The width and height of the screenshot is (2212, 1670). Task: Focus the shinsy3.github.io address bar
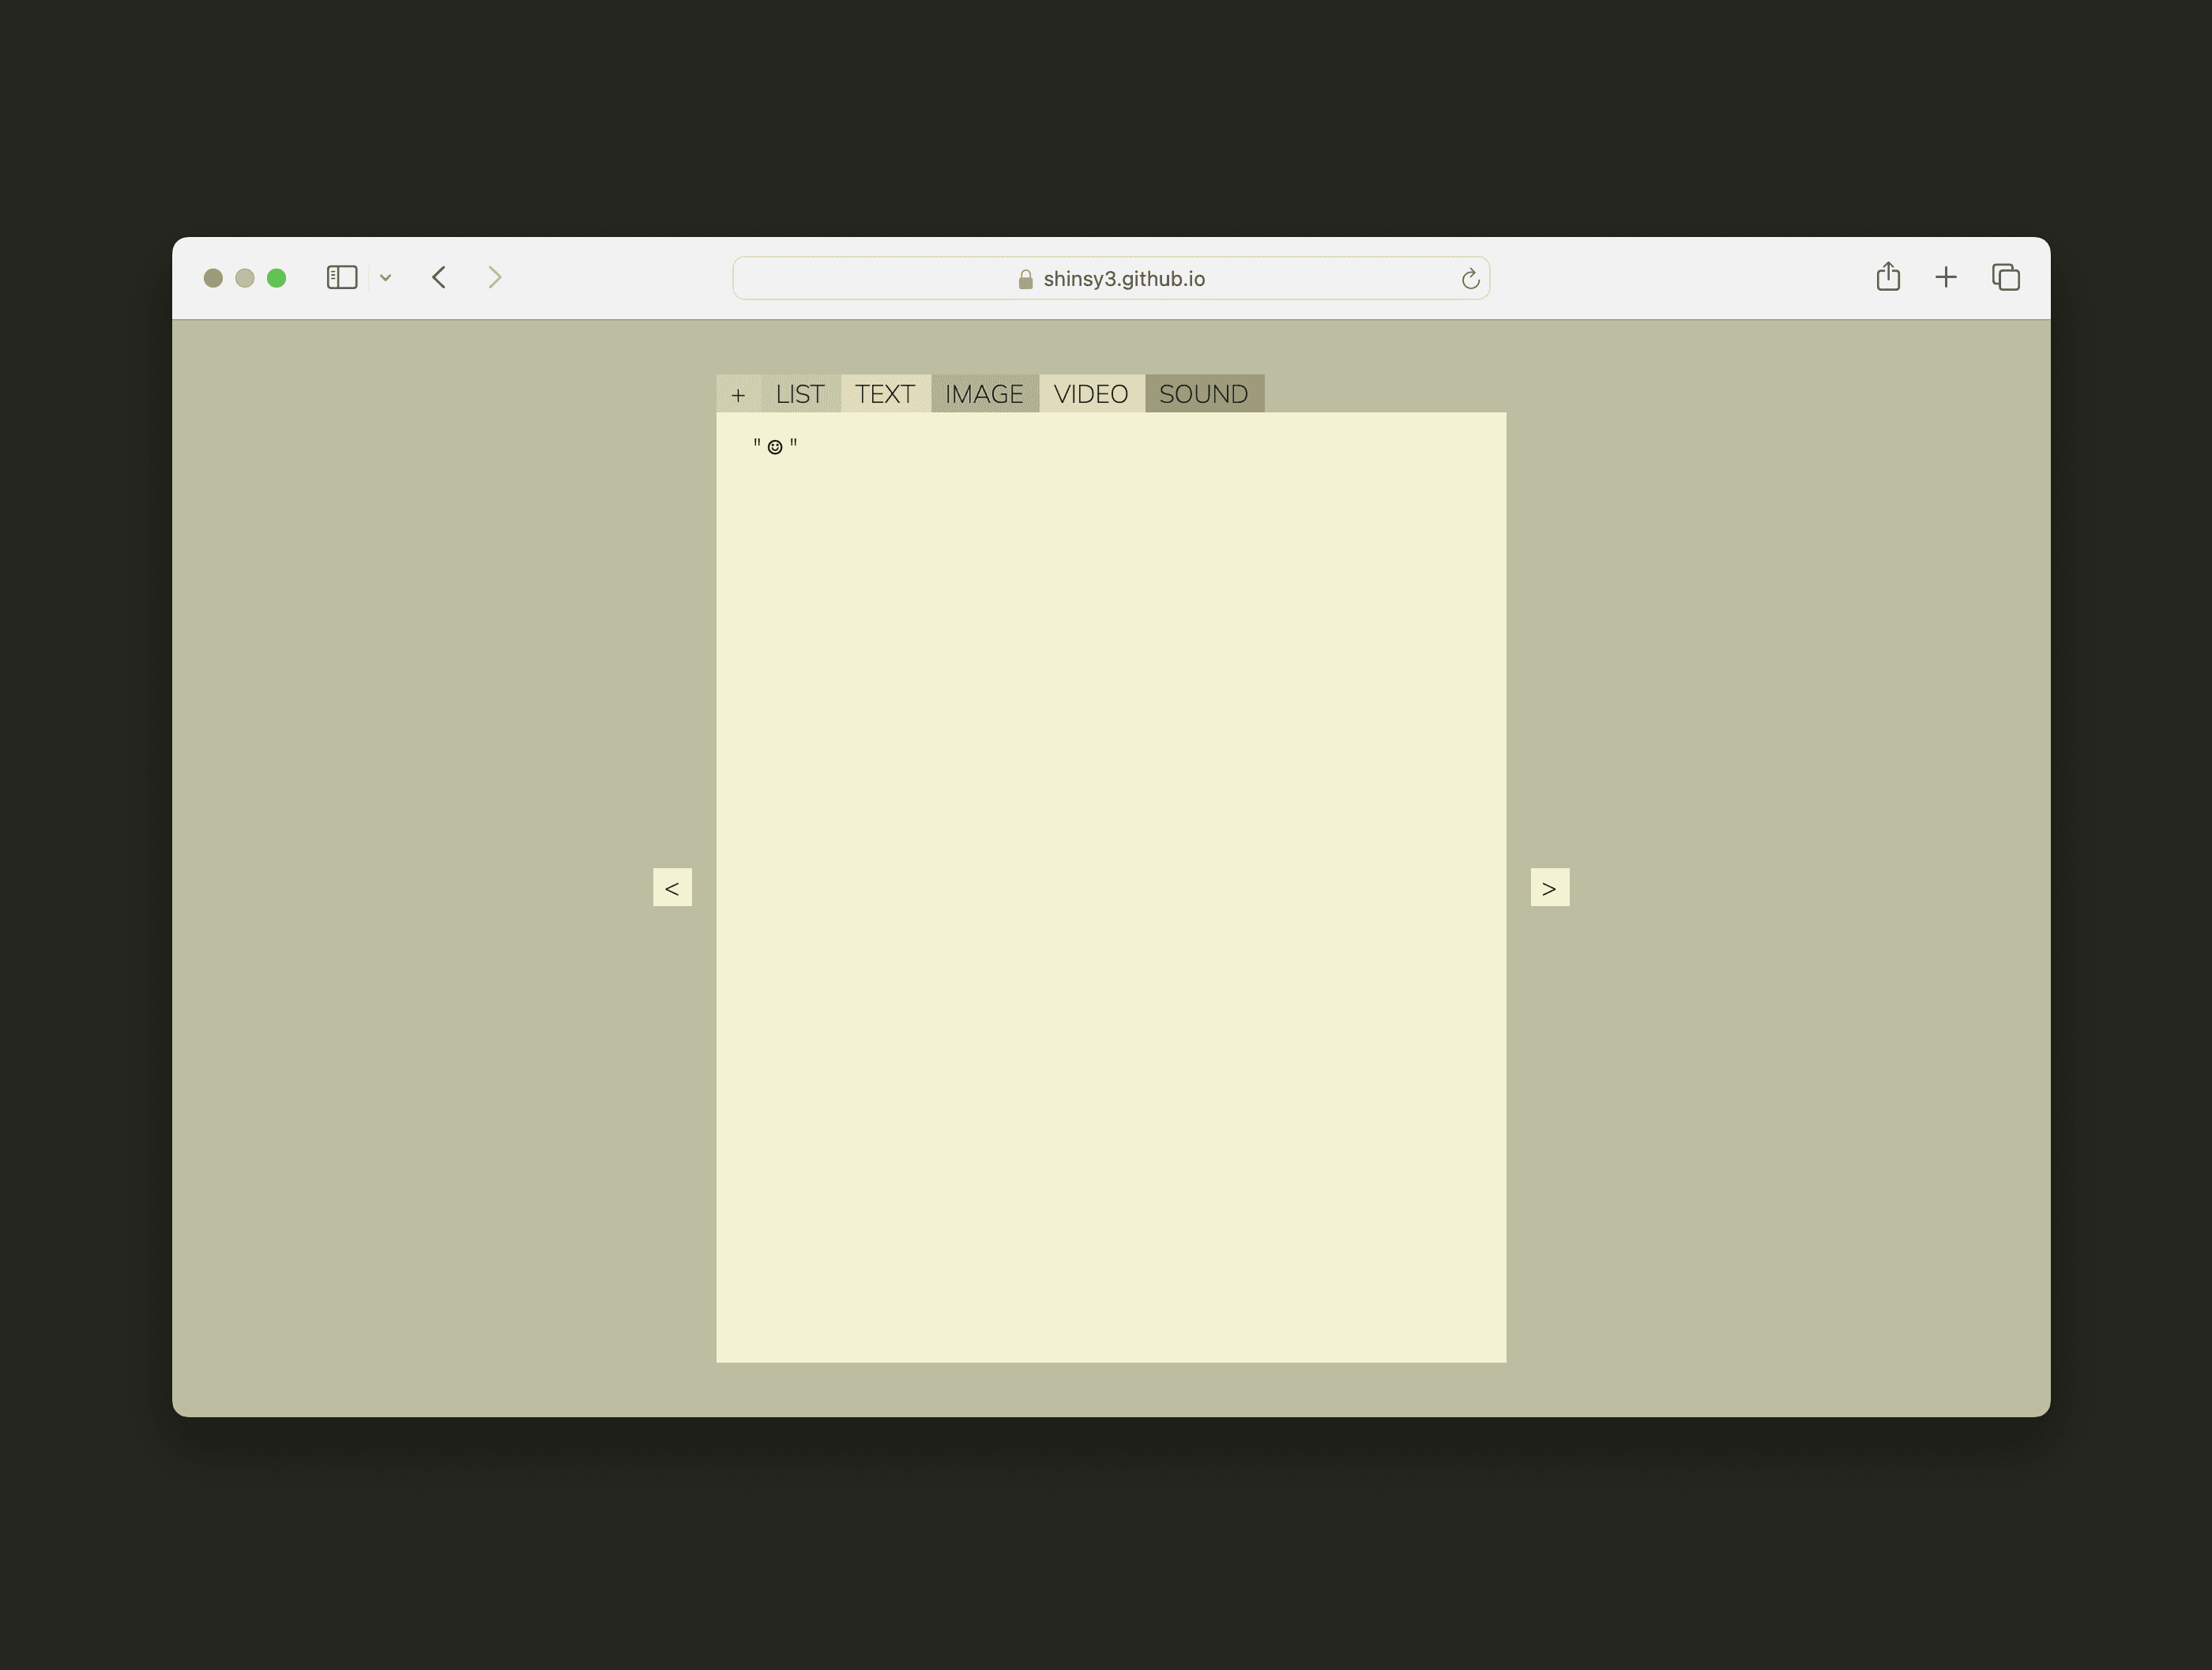pos(1123,279)
